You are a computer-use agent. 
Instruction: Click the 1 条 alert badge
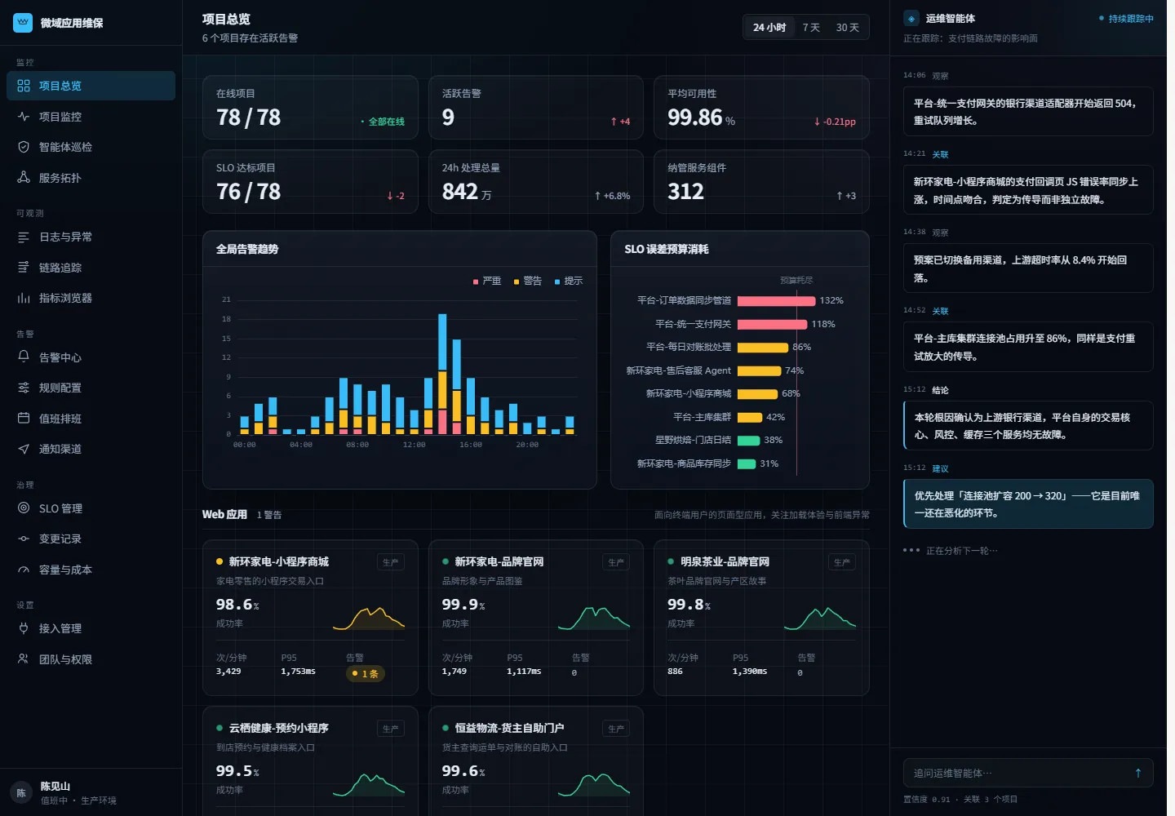click(x=366, y=673)
